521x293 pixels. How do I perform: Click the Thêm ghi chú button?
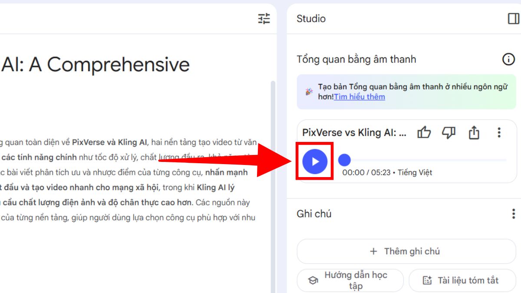click(x=406, y=251)
